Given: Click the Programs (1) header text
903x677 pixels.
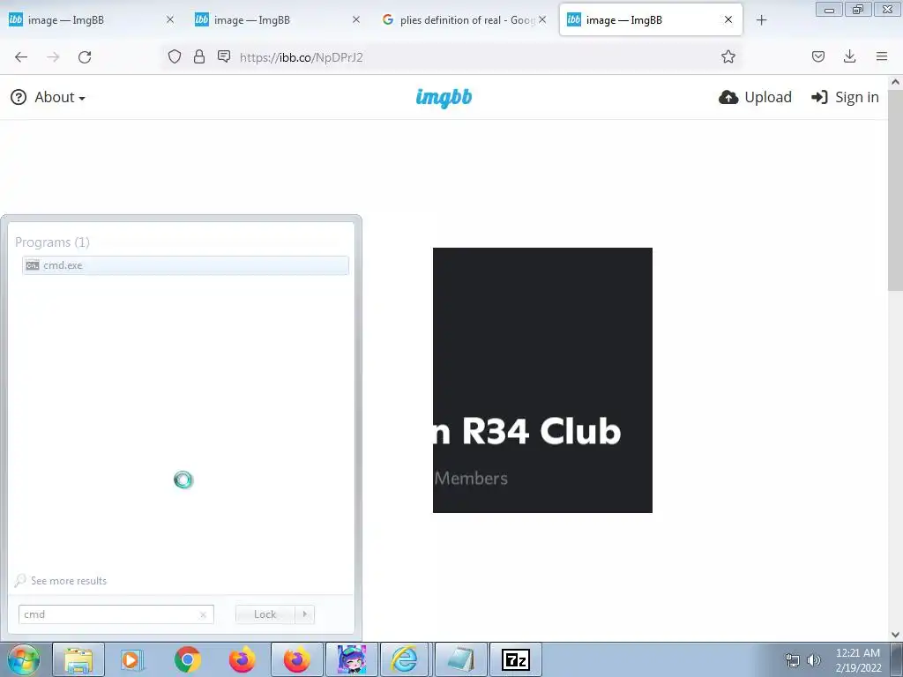Looking at the screenshot, I should tap(52, 242).
